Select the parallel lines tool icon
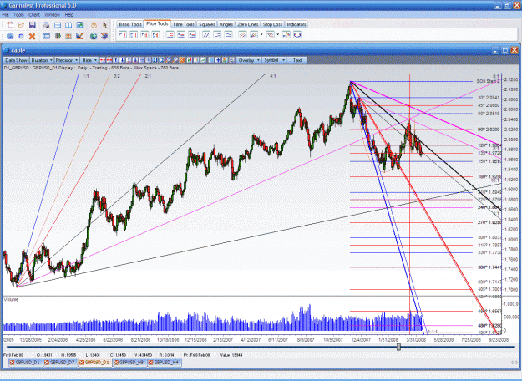 click(x=206, y=34)
